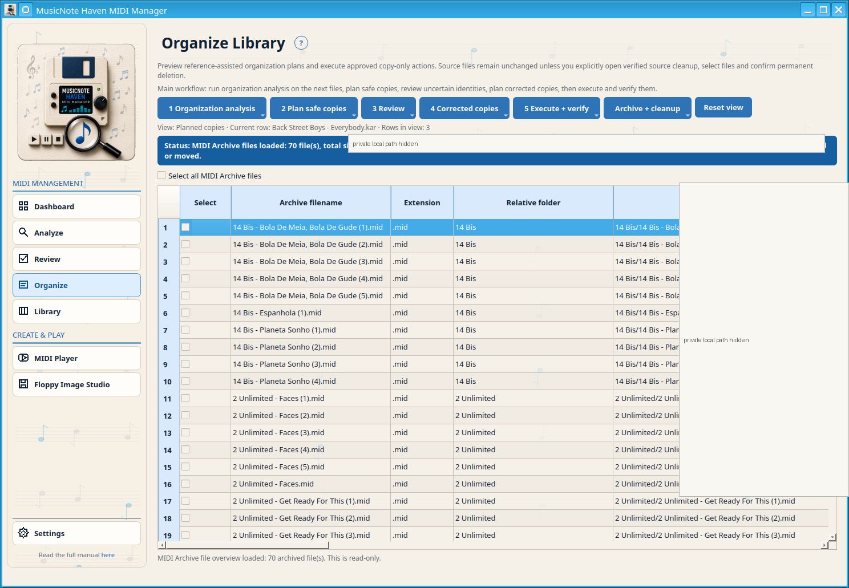Click the Relative folder column header
The image size is (849, 588).
533,202
